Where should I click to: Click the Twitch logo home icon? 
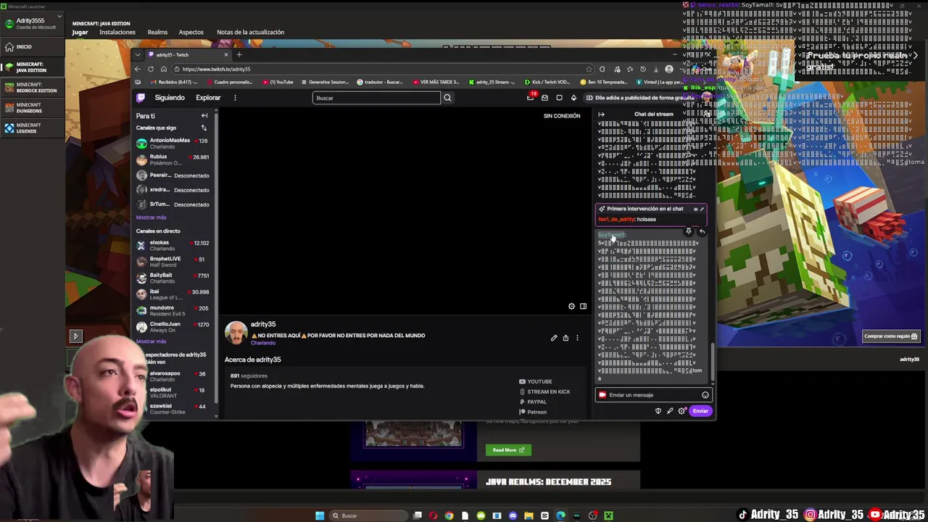click(141, 98)
